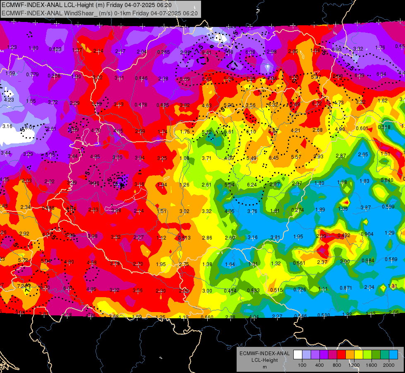Click the wind shear value 0.779
Screen dimensions: 405x373
click(x=33, y=75)
